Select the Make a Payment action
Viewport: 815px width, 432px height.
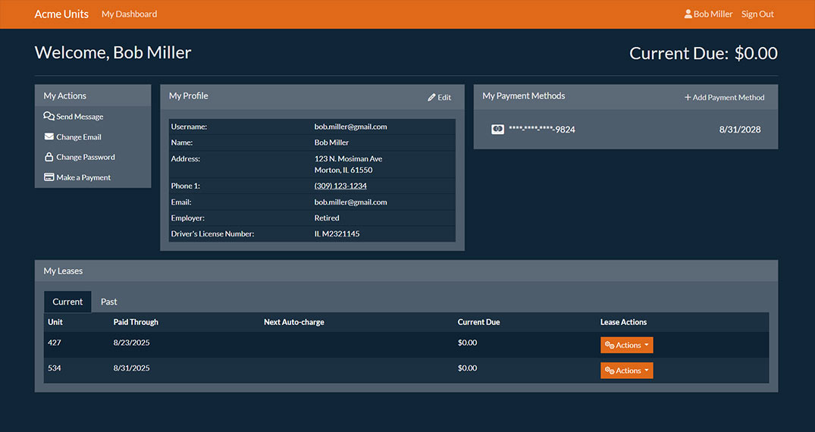tap(77, 177)
